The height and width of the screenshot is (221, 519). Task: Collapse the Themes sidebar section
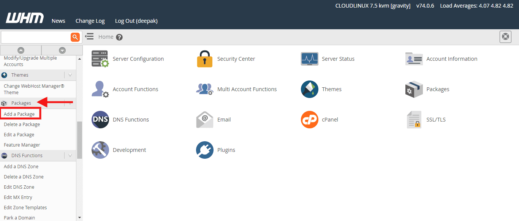click(x=70, y=75)
